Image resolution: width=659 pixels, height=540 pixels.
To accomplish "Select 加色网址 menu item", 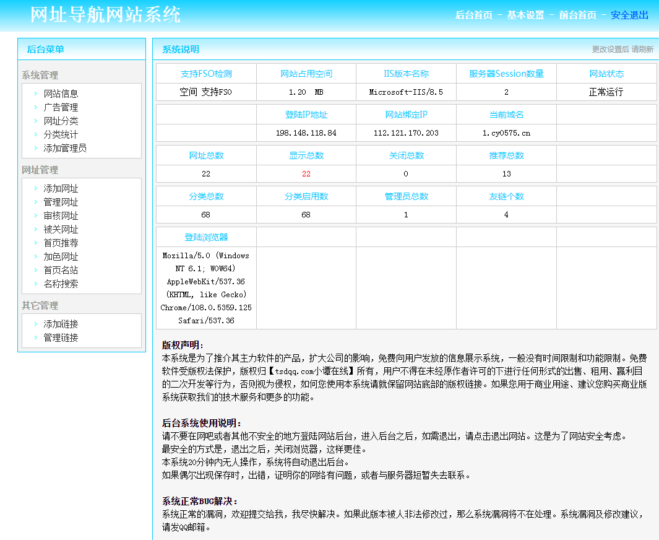I will [61, 256].
